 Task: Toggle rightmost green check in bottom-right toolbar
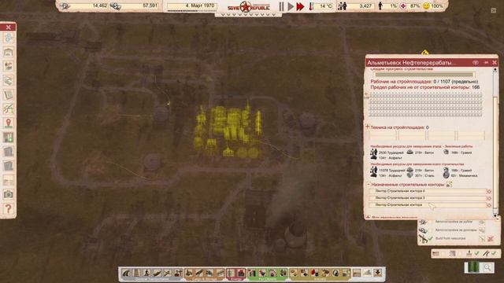pyautogui.click(x=494, y=253)
